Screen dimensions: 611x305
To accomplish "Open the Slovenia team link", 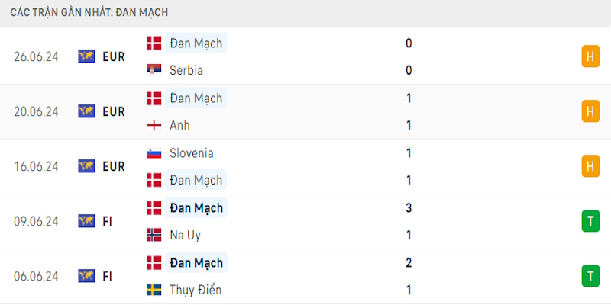I will 192,153.
